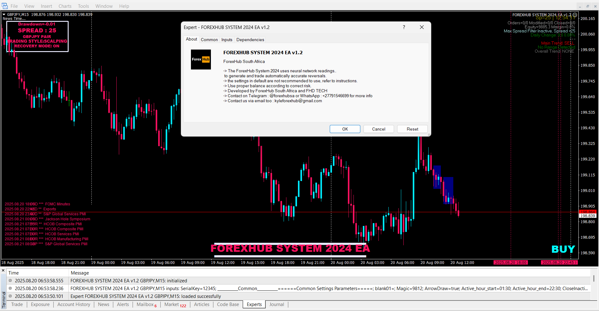Image resolution: width=599 pixels, height=311 pixels.
Task: Click the Cancel button in the Expert dialog
Action: pyautogui.click(x=379, y=129)
